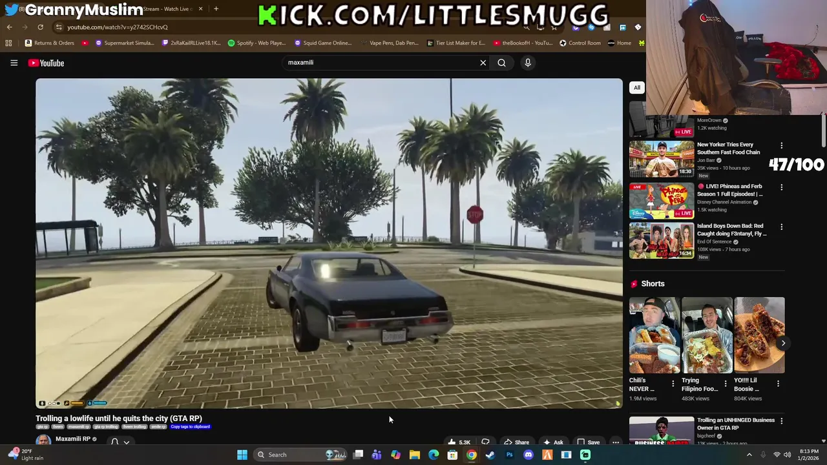
Task: Open the Vape Pens, Dab Pen bookmark
Action: 390,43
